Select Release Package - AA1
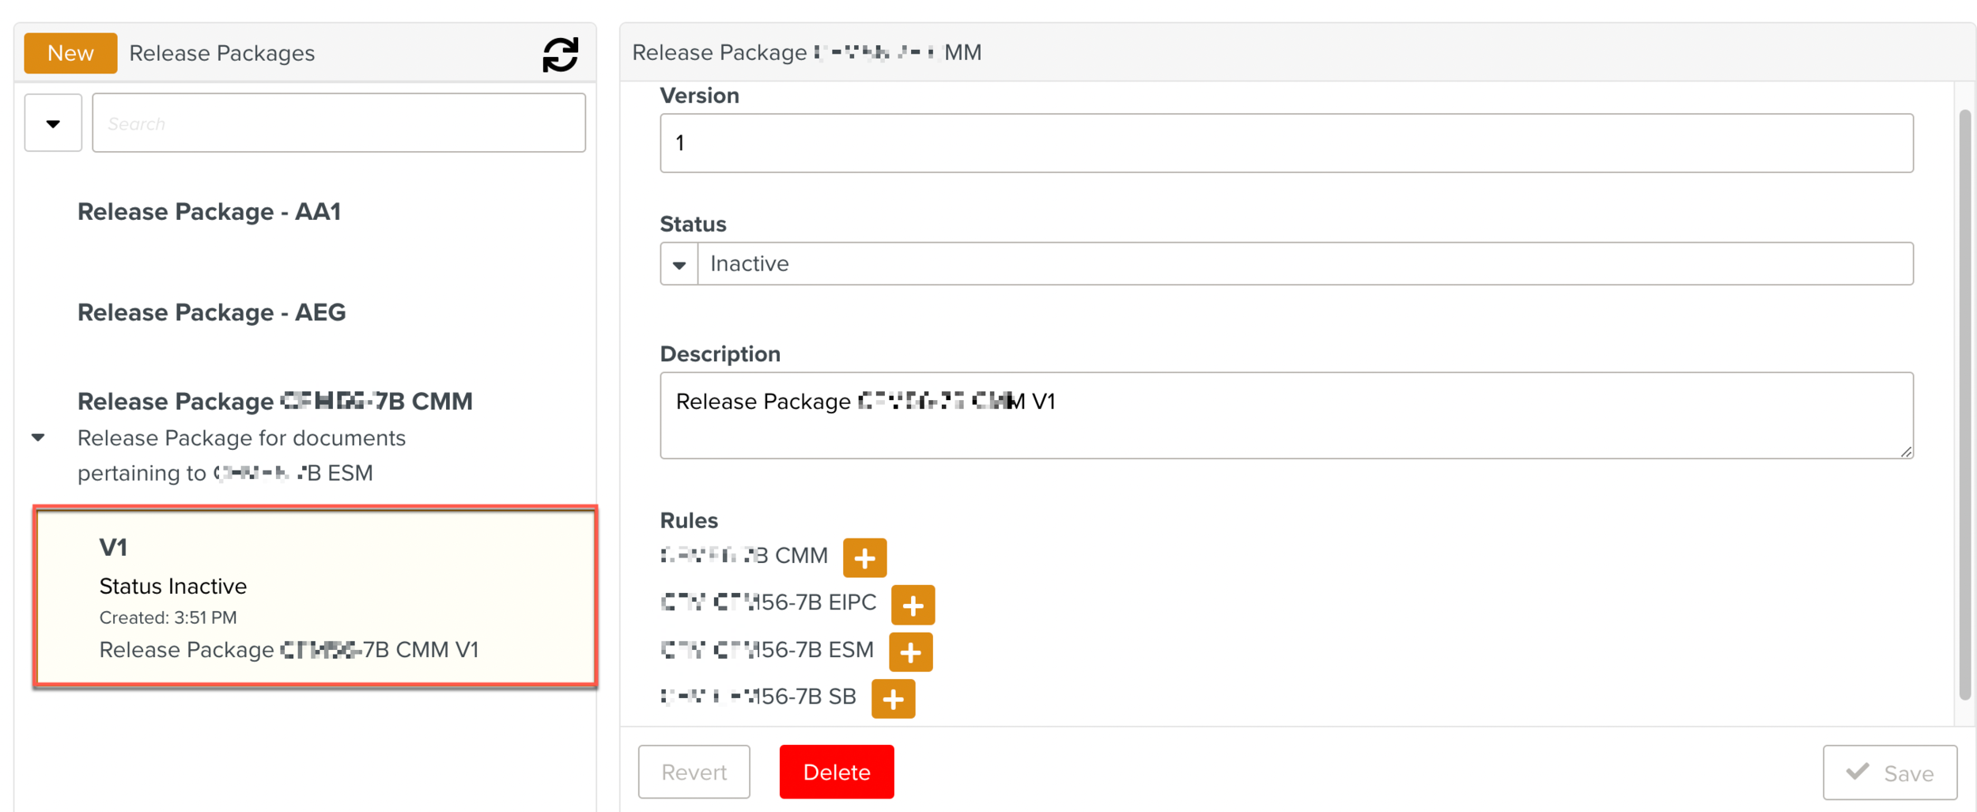This screenshot has width=1977, height=812. [x=209, y=212]
